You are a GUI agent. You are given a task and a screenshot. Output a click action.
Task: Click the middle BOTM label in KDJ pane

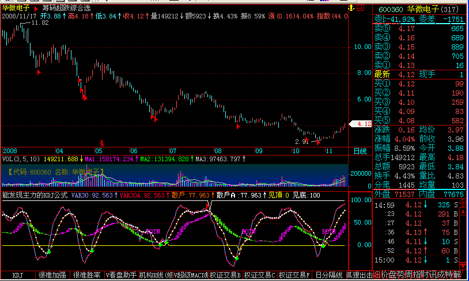(x=248, y=231)
